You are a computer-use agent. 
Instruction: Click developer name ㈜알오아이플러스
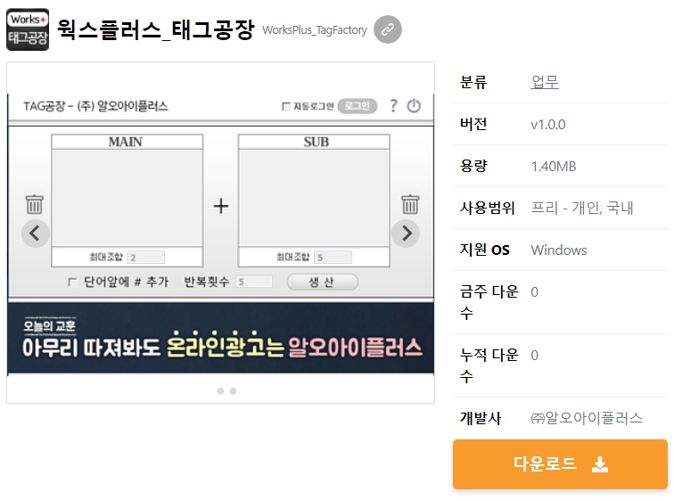tap(587, 418)
